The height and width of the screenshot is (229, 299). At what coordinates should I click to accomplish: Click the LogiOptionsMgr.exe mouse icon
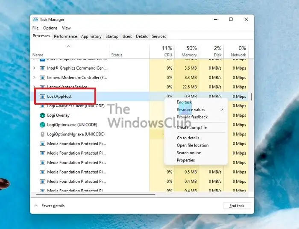click(42, 134)
